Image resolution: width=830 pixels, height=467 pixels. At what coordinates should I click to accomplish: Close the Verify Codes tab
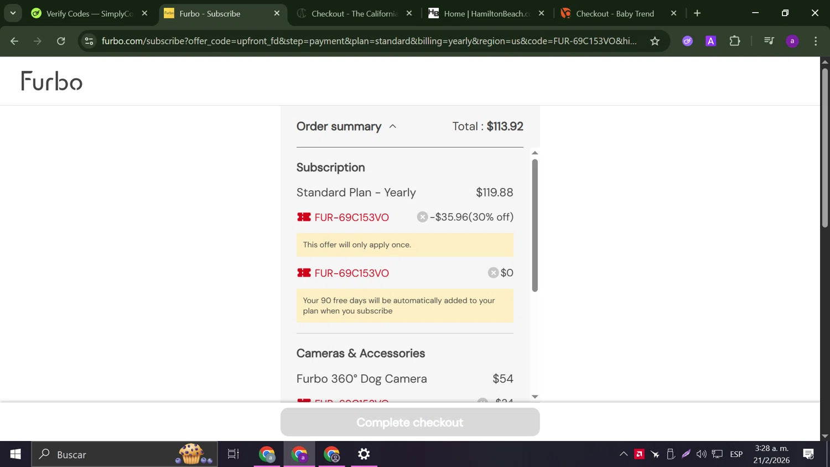tap(145, 13)
